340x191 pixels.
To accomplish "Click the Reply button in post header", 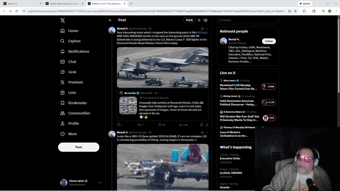I will [x=189, y=20].
